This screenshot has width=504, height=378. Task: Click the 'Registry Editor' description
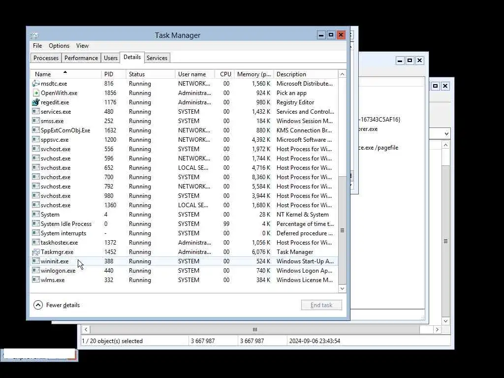[x=295, y=102]
